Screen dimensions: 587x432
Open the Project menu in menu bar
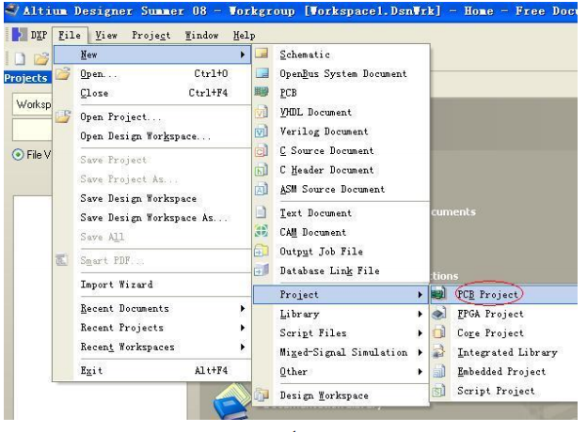point(151,35)
